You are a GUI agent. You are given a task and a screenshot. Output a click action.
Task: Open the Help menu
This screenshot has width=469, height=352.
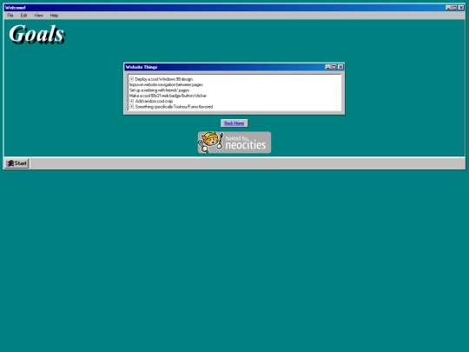[54, 16]
